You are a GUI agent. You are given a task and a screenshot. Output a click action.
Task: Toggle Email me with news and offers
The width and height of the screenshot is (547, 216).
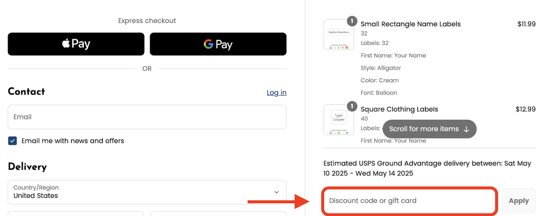(13, 141)
